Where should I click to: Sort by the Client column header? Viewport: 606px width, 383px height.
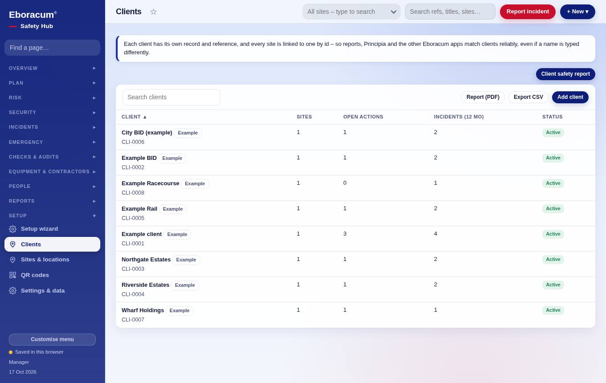pyautogui.click(x=134, y=117)
